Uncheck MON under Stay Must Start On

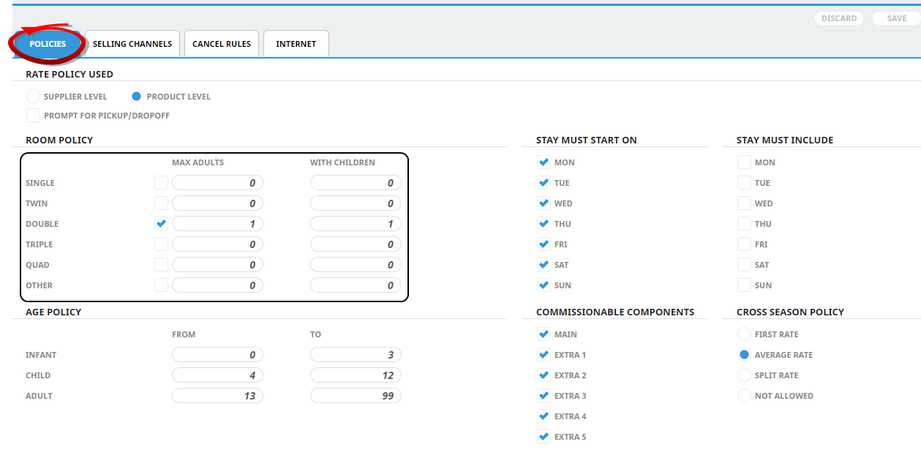(x=544, y=162)
